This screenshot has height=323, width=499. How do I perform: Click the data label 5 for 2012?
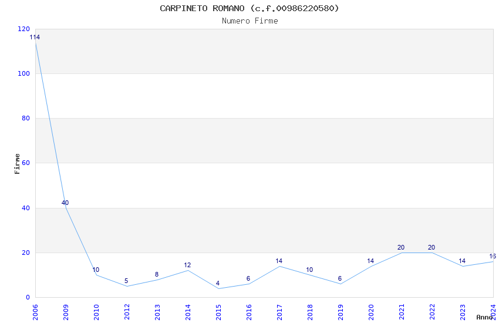(126, 281)
